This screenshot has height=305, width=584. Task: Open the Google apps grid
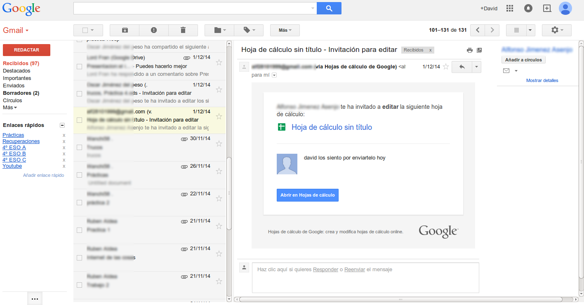pos(509,8)
